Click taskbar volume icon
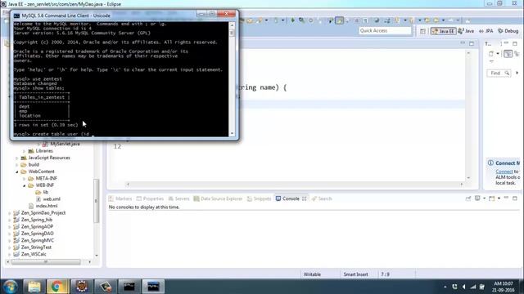Screen dimensions: 524x294 [x=463, y=287]
